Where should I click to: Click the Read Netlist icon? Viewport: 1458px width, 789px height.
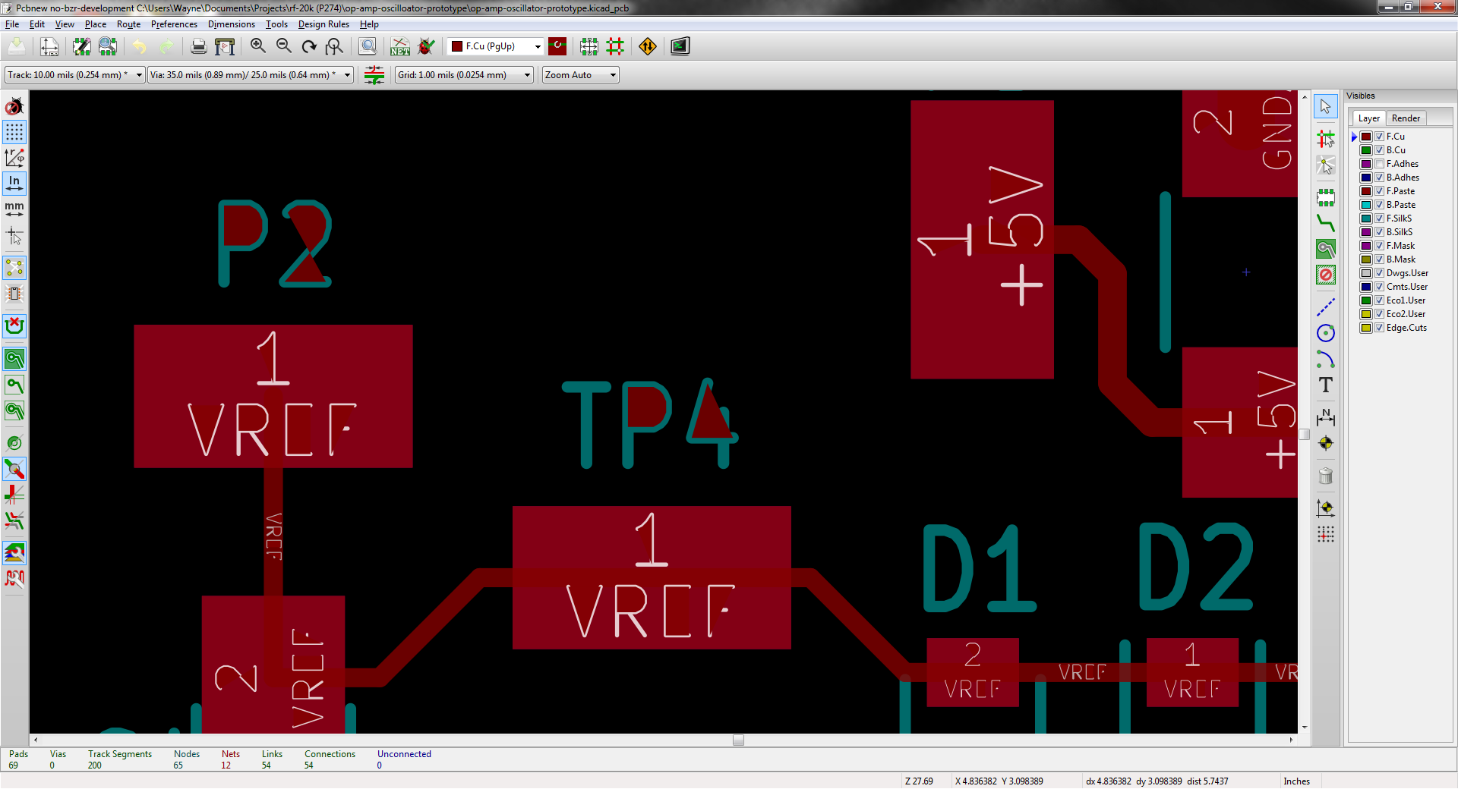[400, 46]
